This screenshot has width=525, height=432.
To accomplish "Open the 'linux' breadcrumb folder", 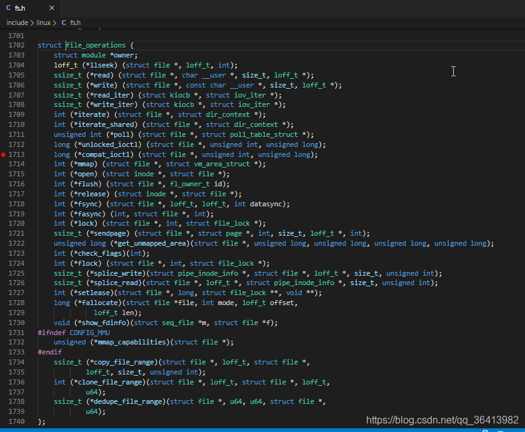I will [x=43, y=23].
